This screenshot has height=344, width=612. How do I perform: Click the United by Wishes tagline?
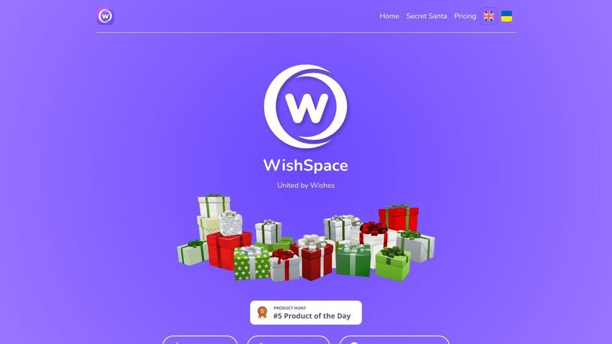point(306,185)
